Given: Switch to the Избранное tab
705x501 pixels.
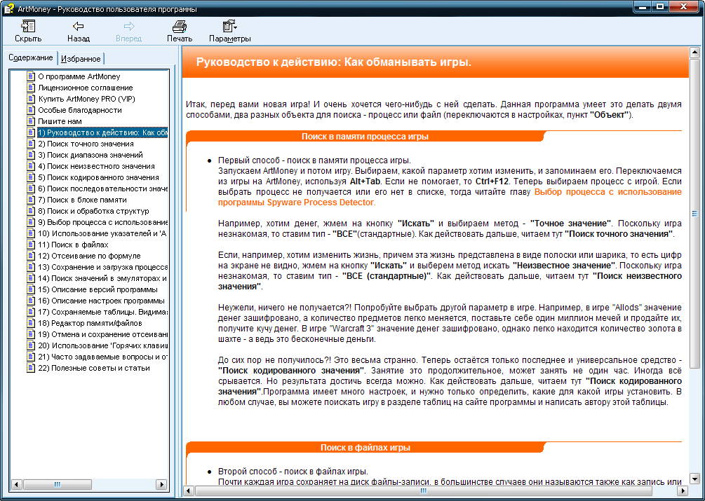Looking at the screenshot, I should 81,59.
